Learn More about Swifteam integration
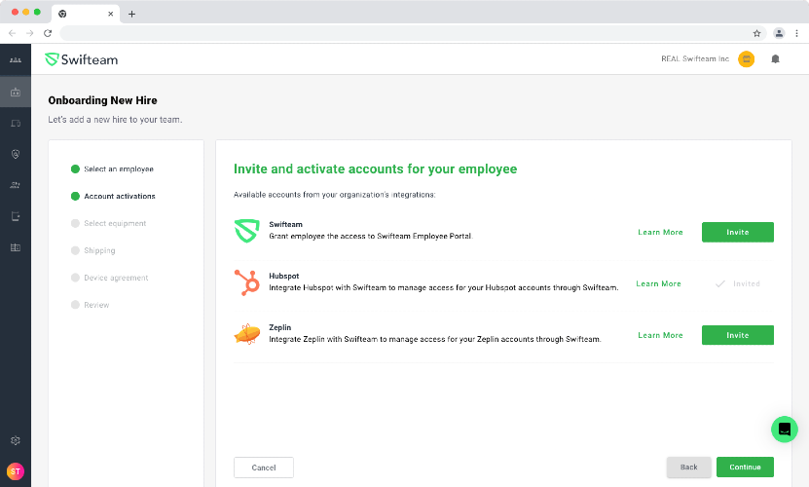 tap(660, 233)
